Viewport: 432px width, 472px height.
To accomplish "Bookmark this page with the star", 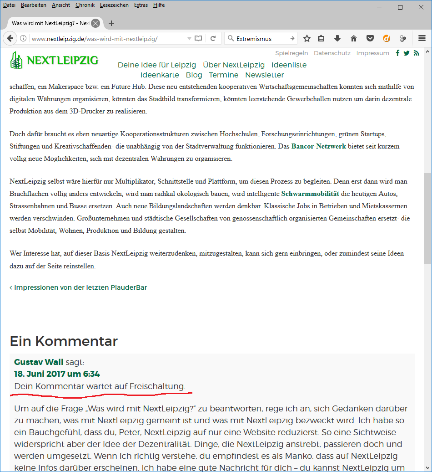I will (307, 39).
